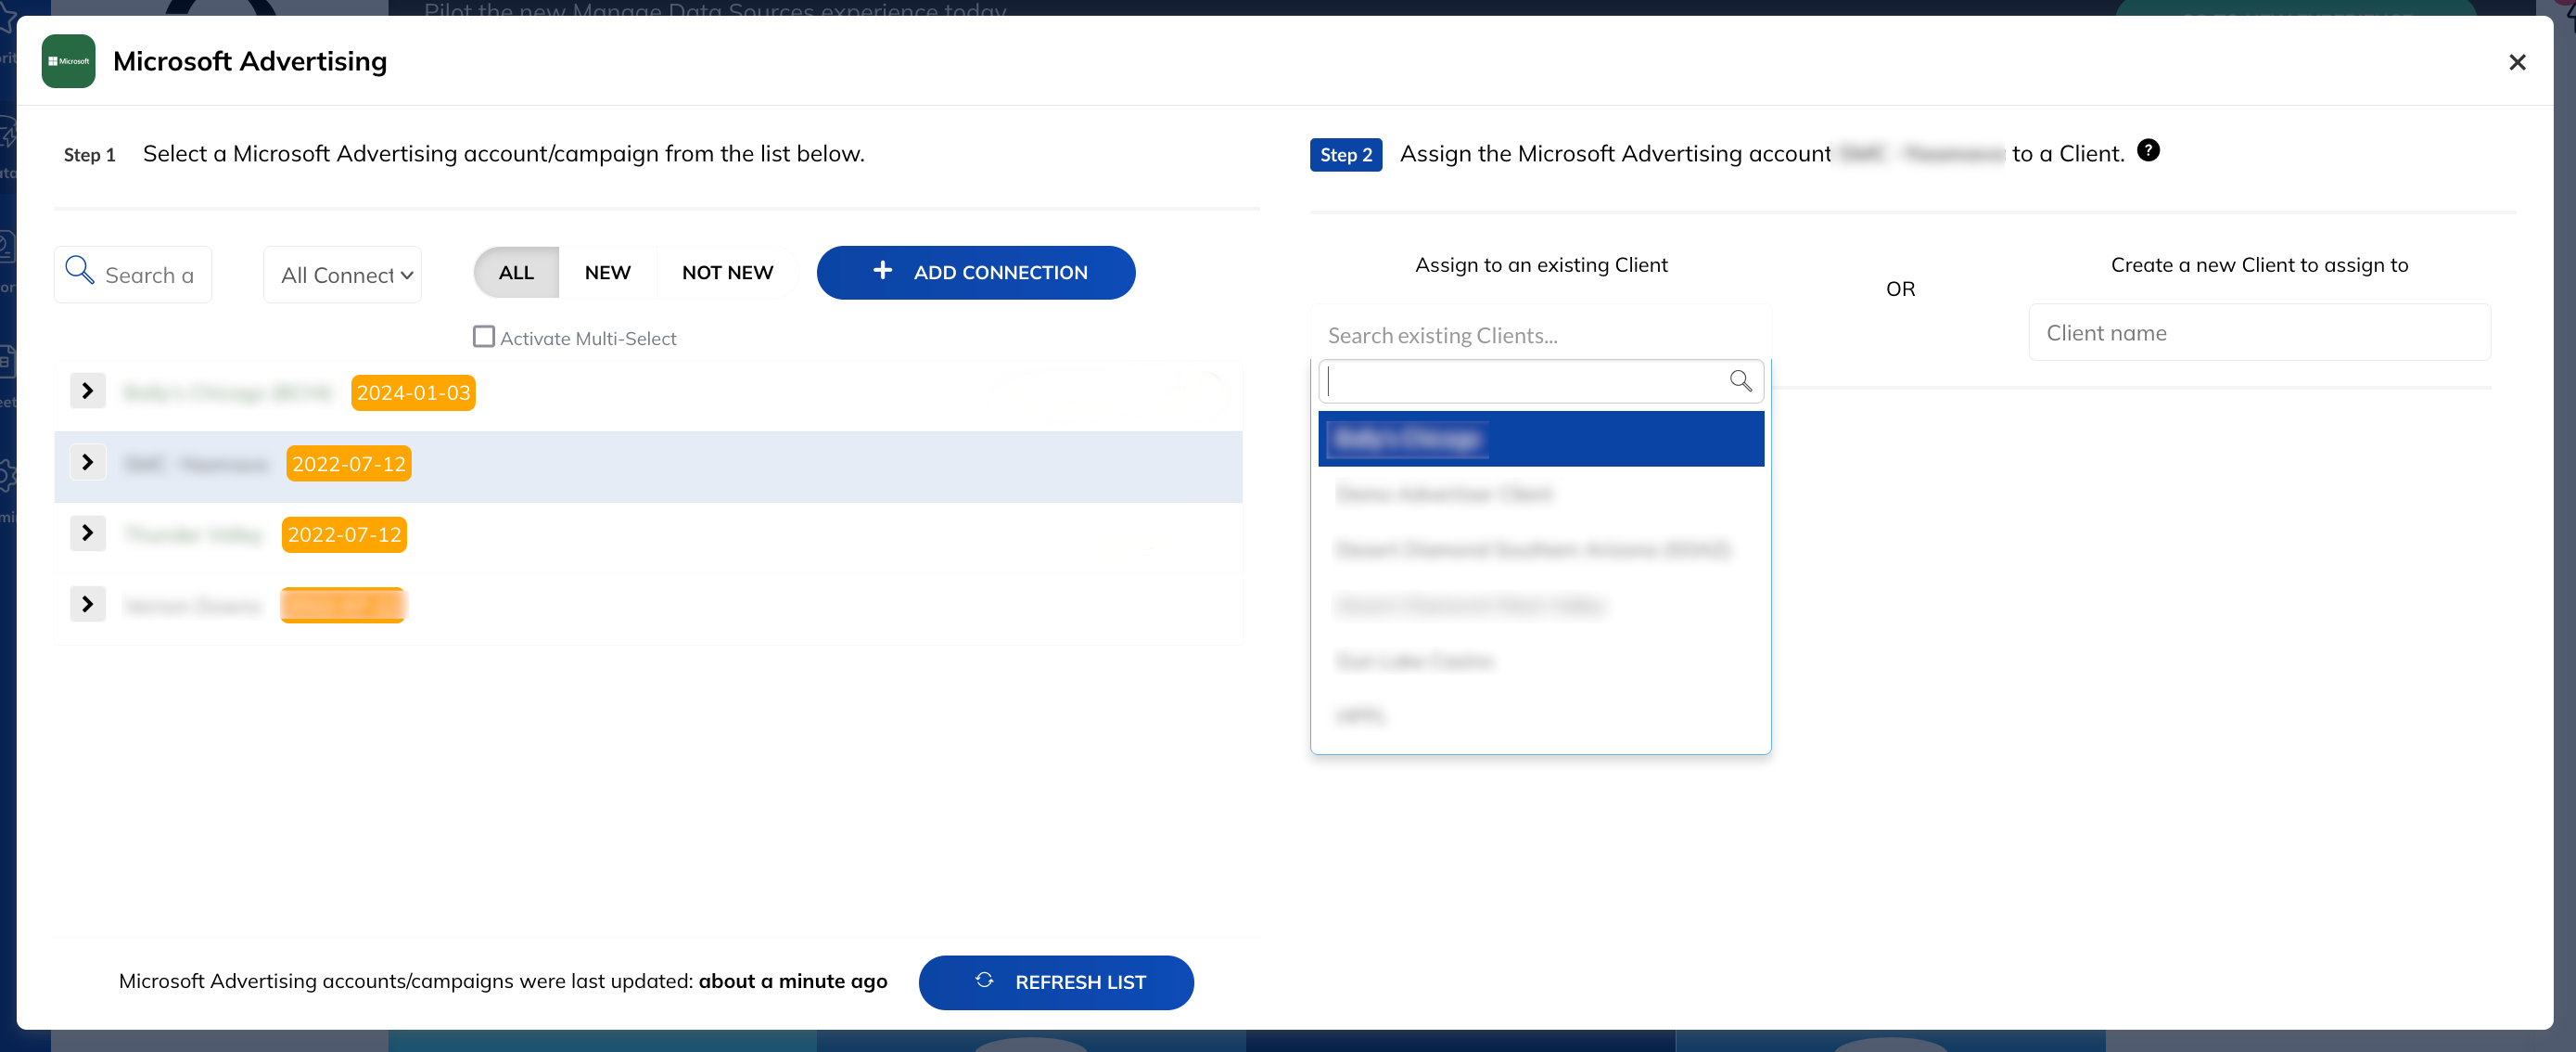
Task: Click the magnifier icon in account search
Action: pos(79,271)
